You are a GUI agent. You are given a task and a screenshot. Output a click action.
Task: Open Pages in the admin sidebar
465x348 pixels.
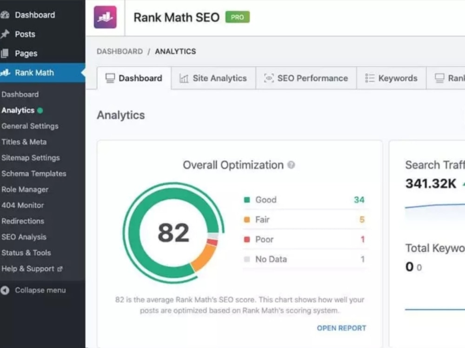coord(26,53)
